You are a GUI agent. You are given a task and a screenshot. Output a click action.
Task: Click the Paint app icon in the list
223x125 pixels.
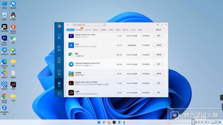[x=71, y=45]
